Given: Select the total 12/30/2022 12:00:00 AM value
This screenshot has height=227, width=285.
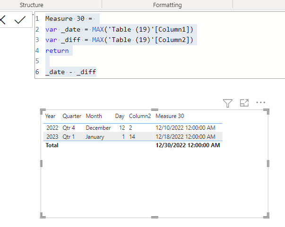Looking at the screenshot, I should coord(188,145).
